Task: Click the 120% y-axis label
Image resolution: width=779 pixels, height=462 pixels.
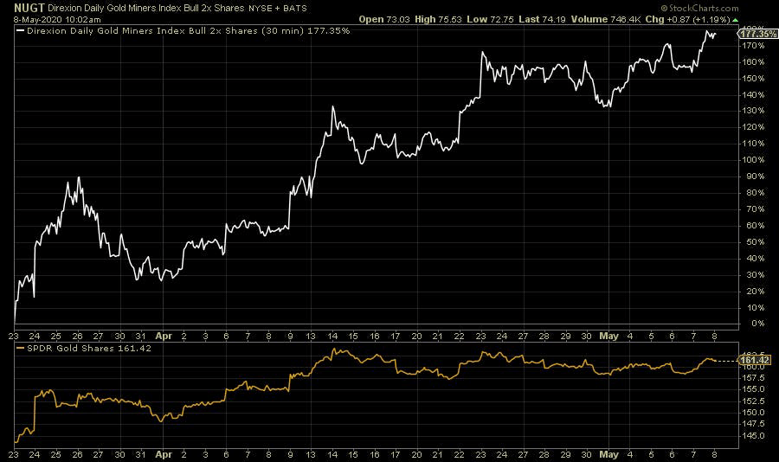Action: click(754, 127)
